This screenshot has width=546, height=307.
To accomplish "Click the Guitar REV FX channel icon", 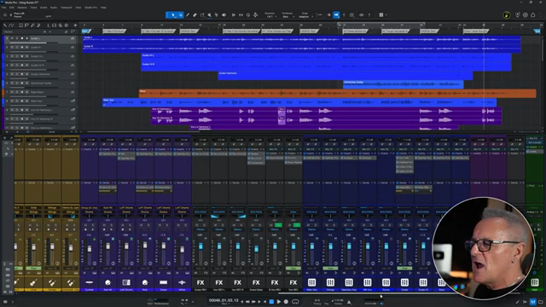I will [x=200, y=282].
